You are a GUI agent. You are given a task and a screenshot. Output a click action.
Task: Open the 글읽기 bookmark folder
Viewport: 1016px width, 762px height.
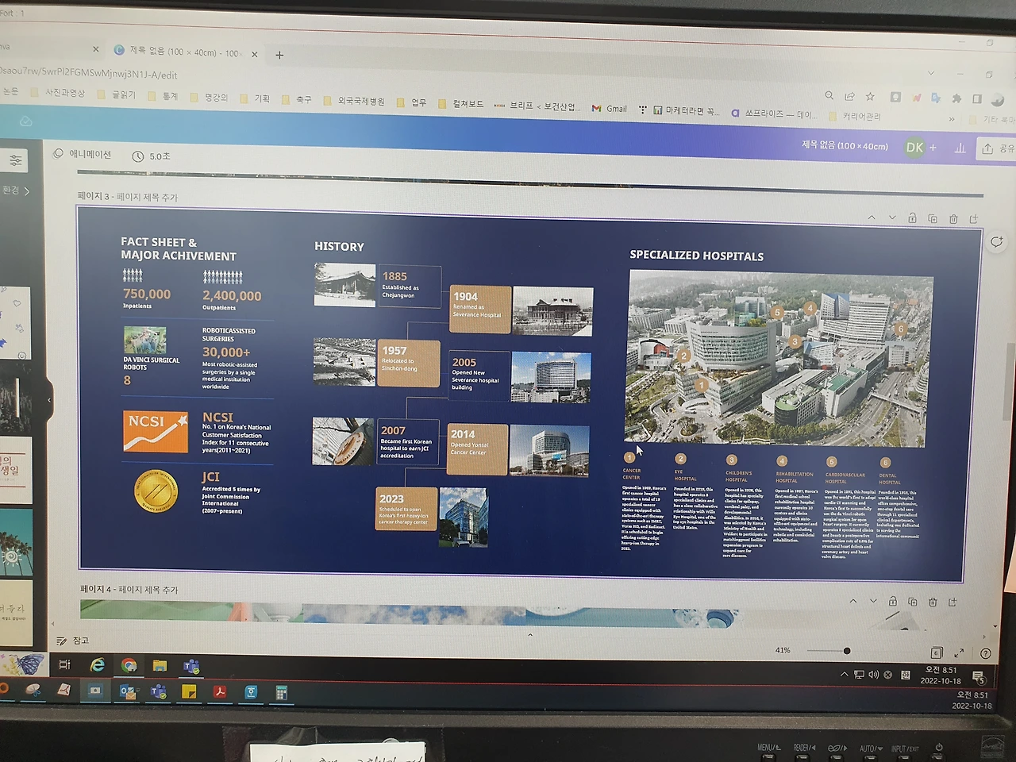point(117,94)
